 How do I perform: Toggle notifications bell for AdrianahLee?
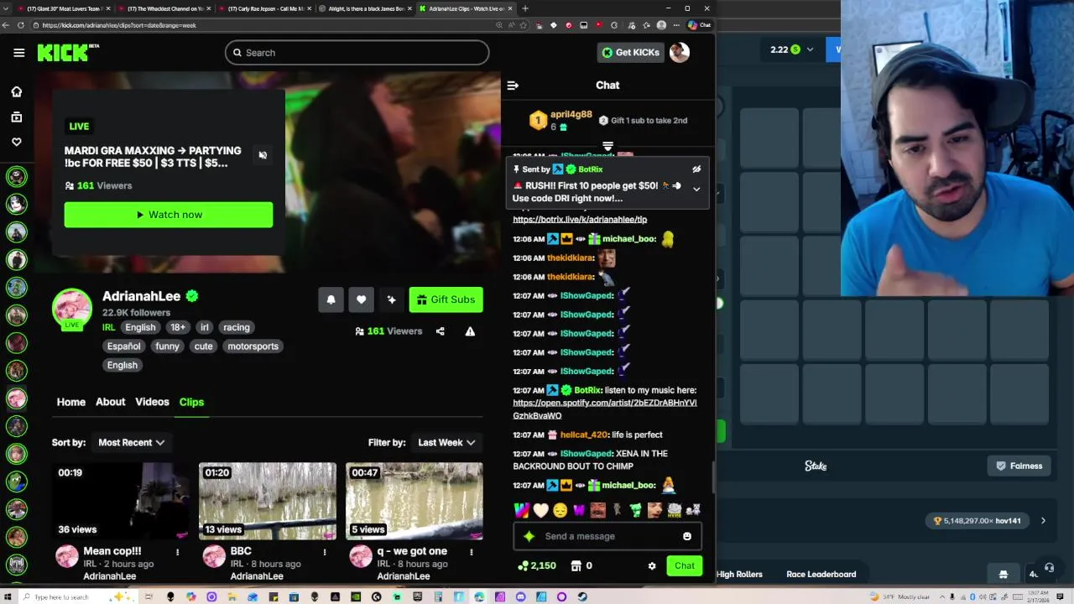331,299
